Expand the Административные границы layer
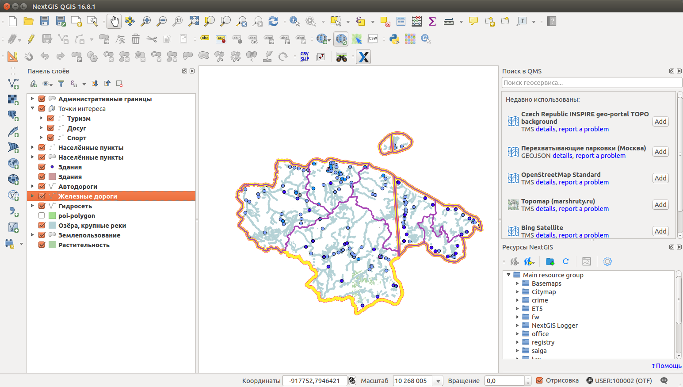Image resolution: width=683 pixels, height=387 pixels. click(32, 99)
